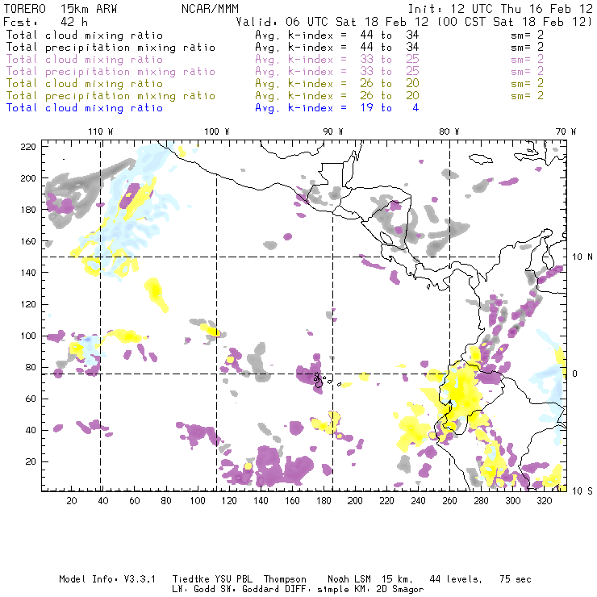Click the black "Total cloud mixing ratio" legend line
Viewport: 597px width, 597px height.
point(85,35)
